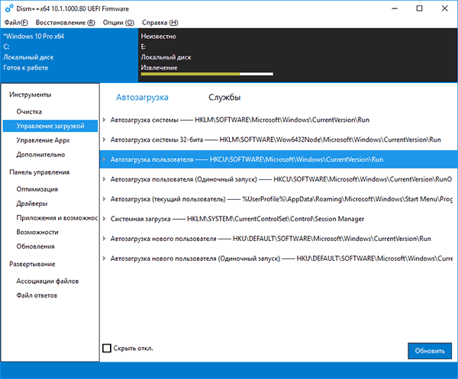
Task: Open the Опции menu
Action: pyautogui.click(x=118, y=22)
